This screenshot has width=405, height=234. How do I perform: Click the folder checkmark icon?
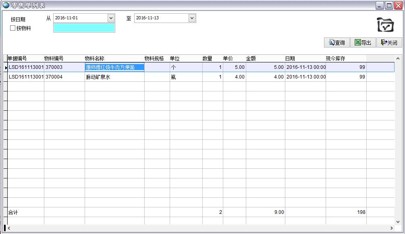pos(385,25)
